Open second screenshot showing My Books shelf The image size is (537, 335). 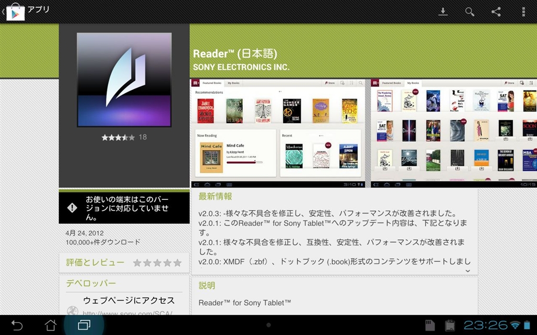coord(454,133)
